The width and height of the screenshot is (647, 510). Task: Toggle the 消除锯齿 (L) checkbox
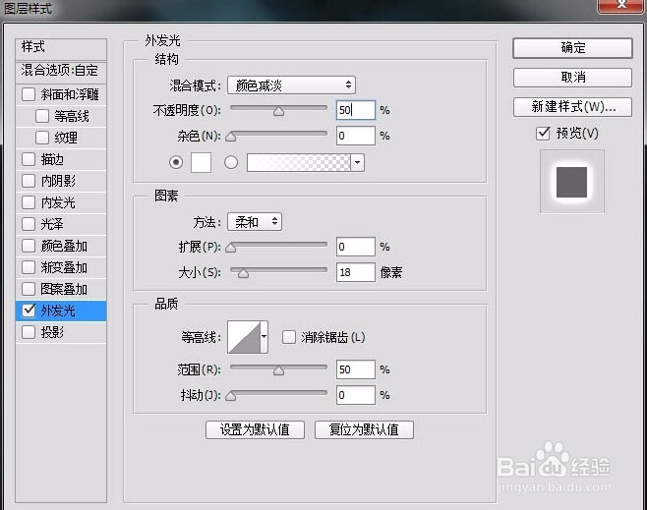click(289, 337)
